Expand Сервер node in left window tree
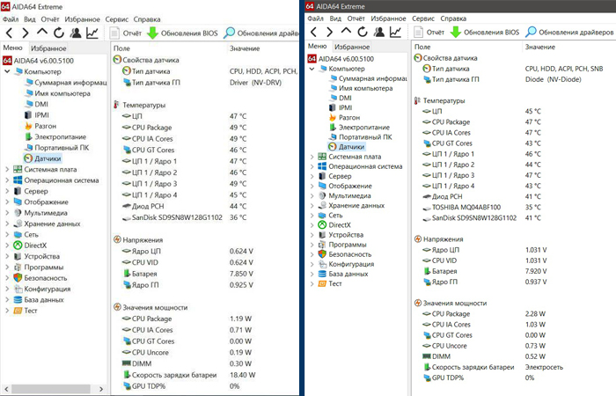 pyautogui.click(x=7, y=191)
